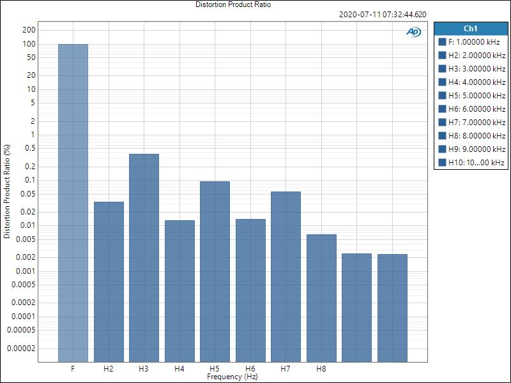The height and width of the screenshot is (383, 511).
Task: Toggle the H3: 3.00000 kHz legend swatch
Action: (442, 68)
